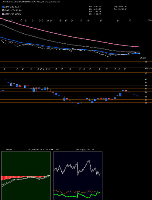Screen dimensions: 152x200
Task: Click the '<Tops' marker label
Action: point(149,20)
